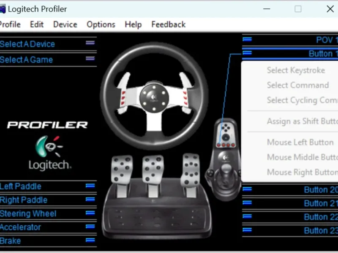Click the left pedal in the pedal image

[x=122, y=175]
